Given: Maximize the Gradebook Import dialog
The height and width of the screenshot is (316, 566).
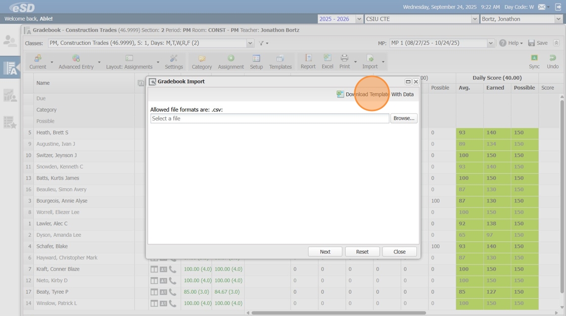Looking at the screenshot, I should 408,82.
